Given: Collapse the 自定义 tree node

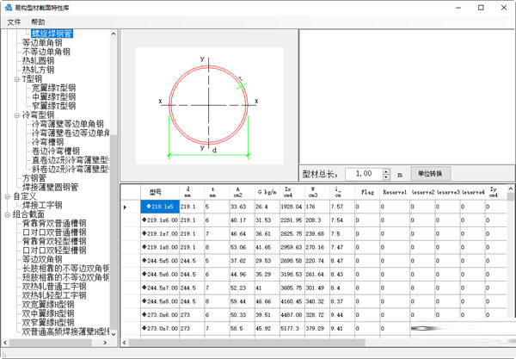Looking at the screenshot, I should click(6, 196).
